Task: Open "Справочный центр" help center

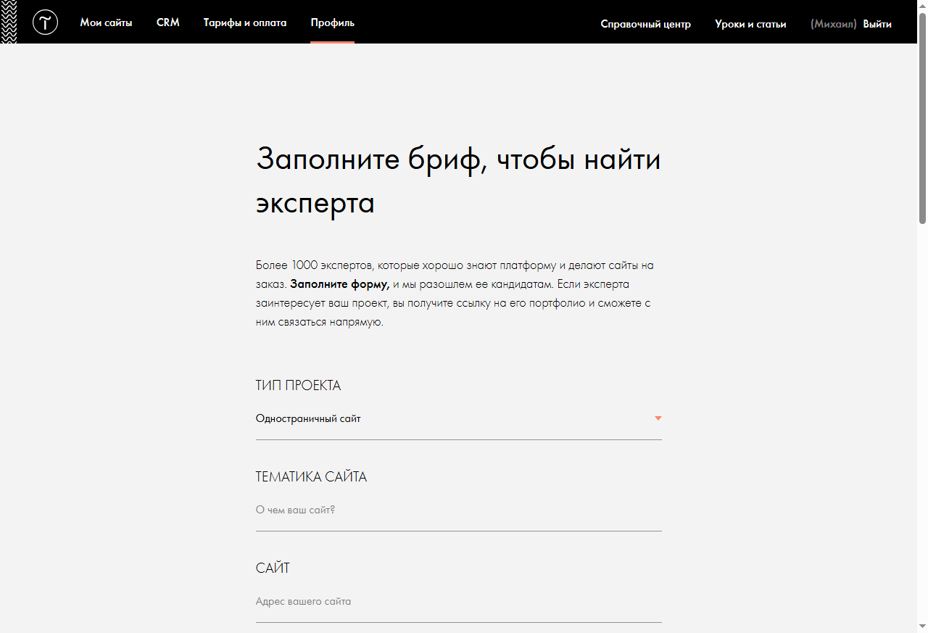Action: click(x=645, y=24)
